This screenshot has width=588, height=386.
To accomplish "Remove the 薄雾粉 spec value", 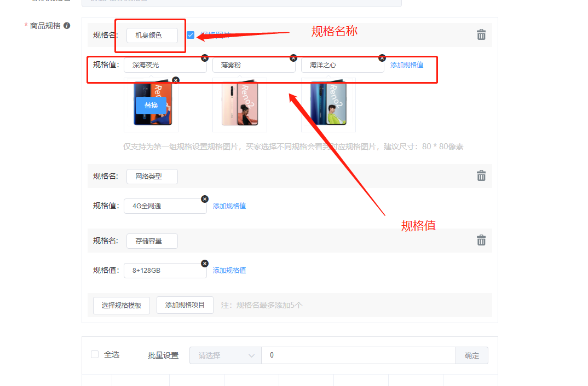I will [293, 58].
